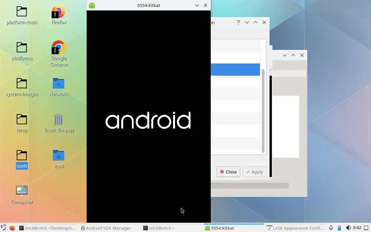Close the LXQt Appearance dialog window
371x232 pixels.
point(264,22)
